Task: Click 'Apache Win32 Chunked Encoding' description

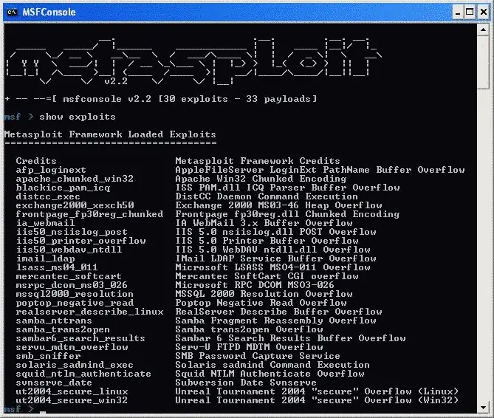Action: [261, 179]
